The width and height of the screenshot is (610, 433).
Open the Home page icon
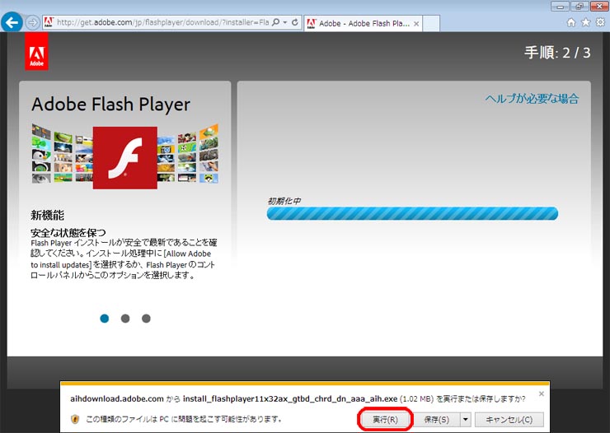[x=570, y=22]
